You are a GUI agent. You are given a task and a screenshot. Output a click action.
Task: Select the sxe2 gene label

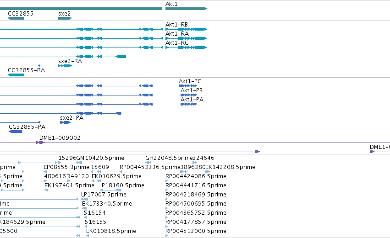pyautogui.click(x=65, y=14)
